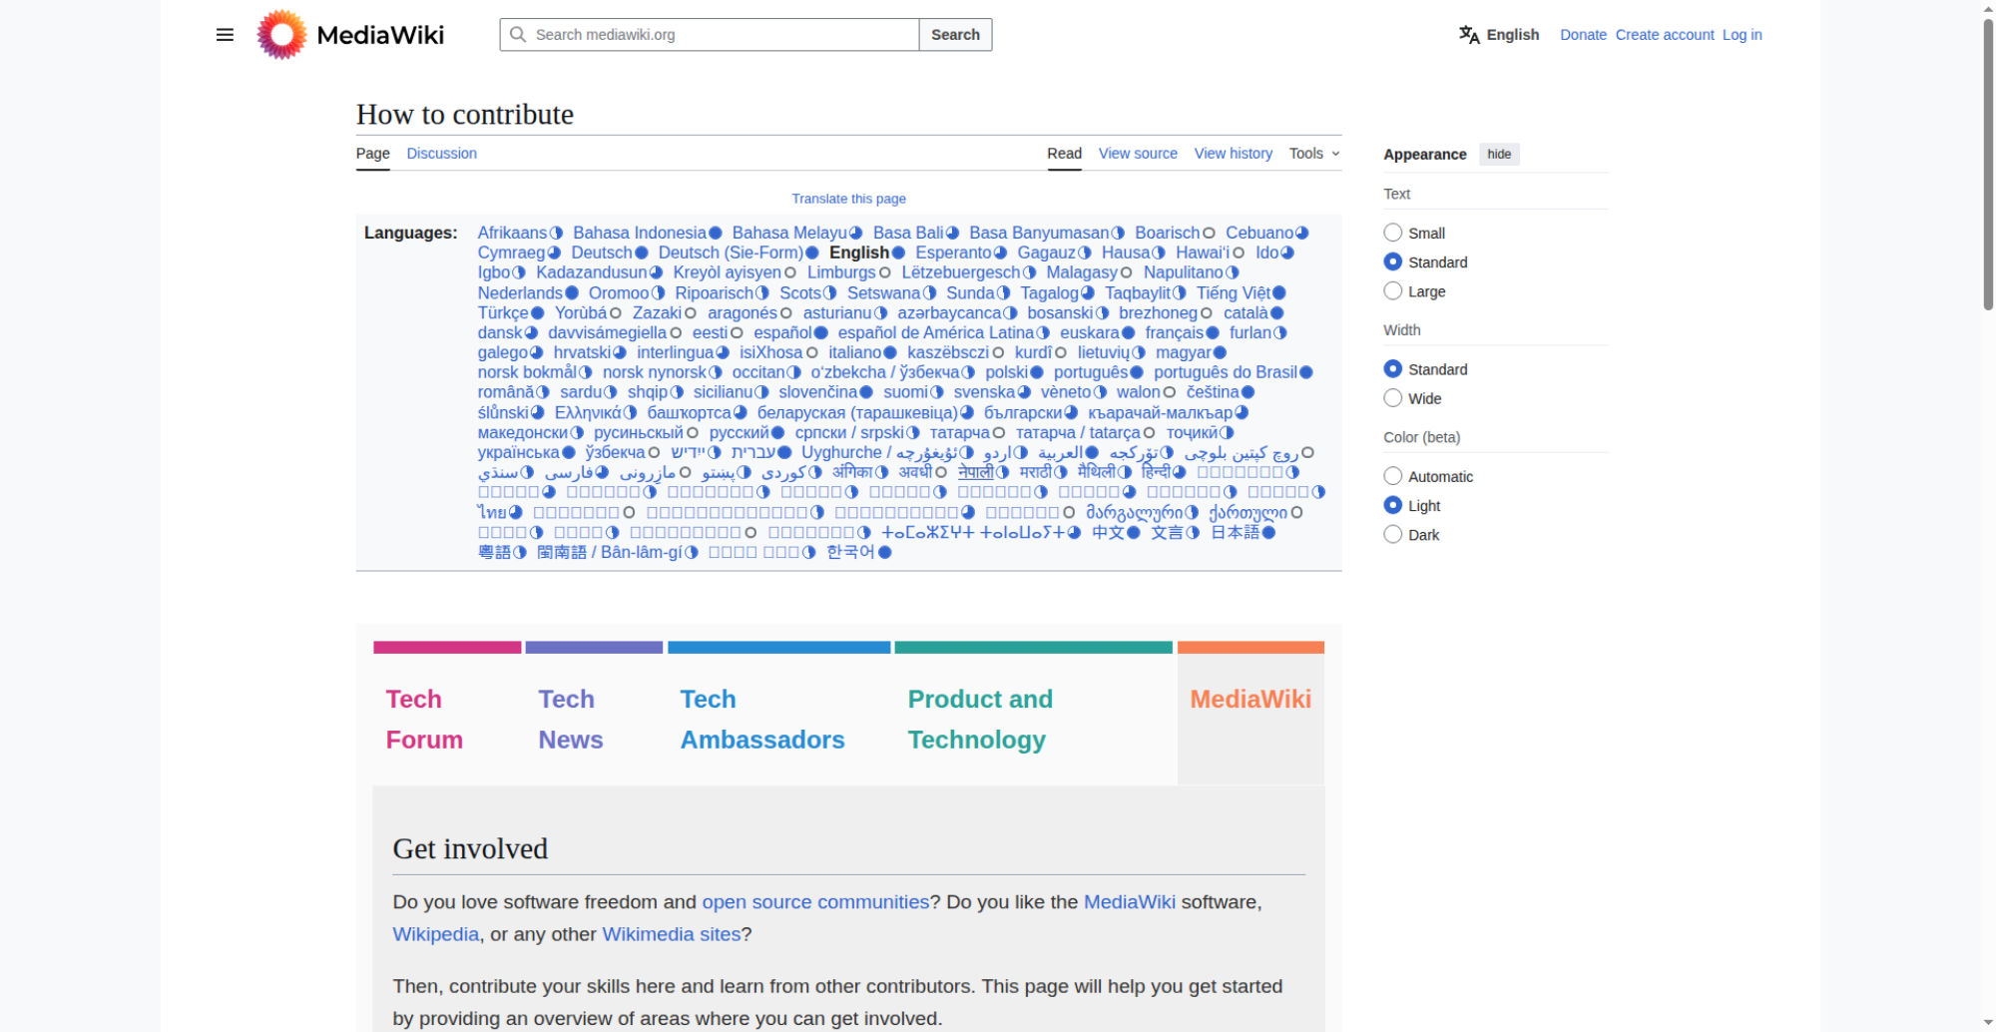Switch language to Bahasa Indonesia
This screenshot has height=1032, width=1996.
[x=640, y=233]
